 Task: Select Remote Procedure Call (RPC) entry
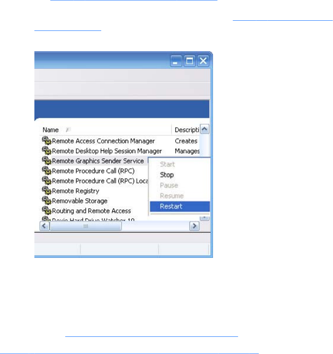[93, 171]
